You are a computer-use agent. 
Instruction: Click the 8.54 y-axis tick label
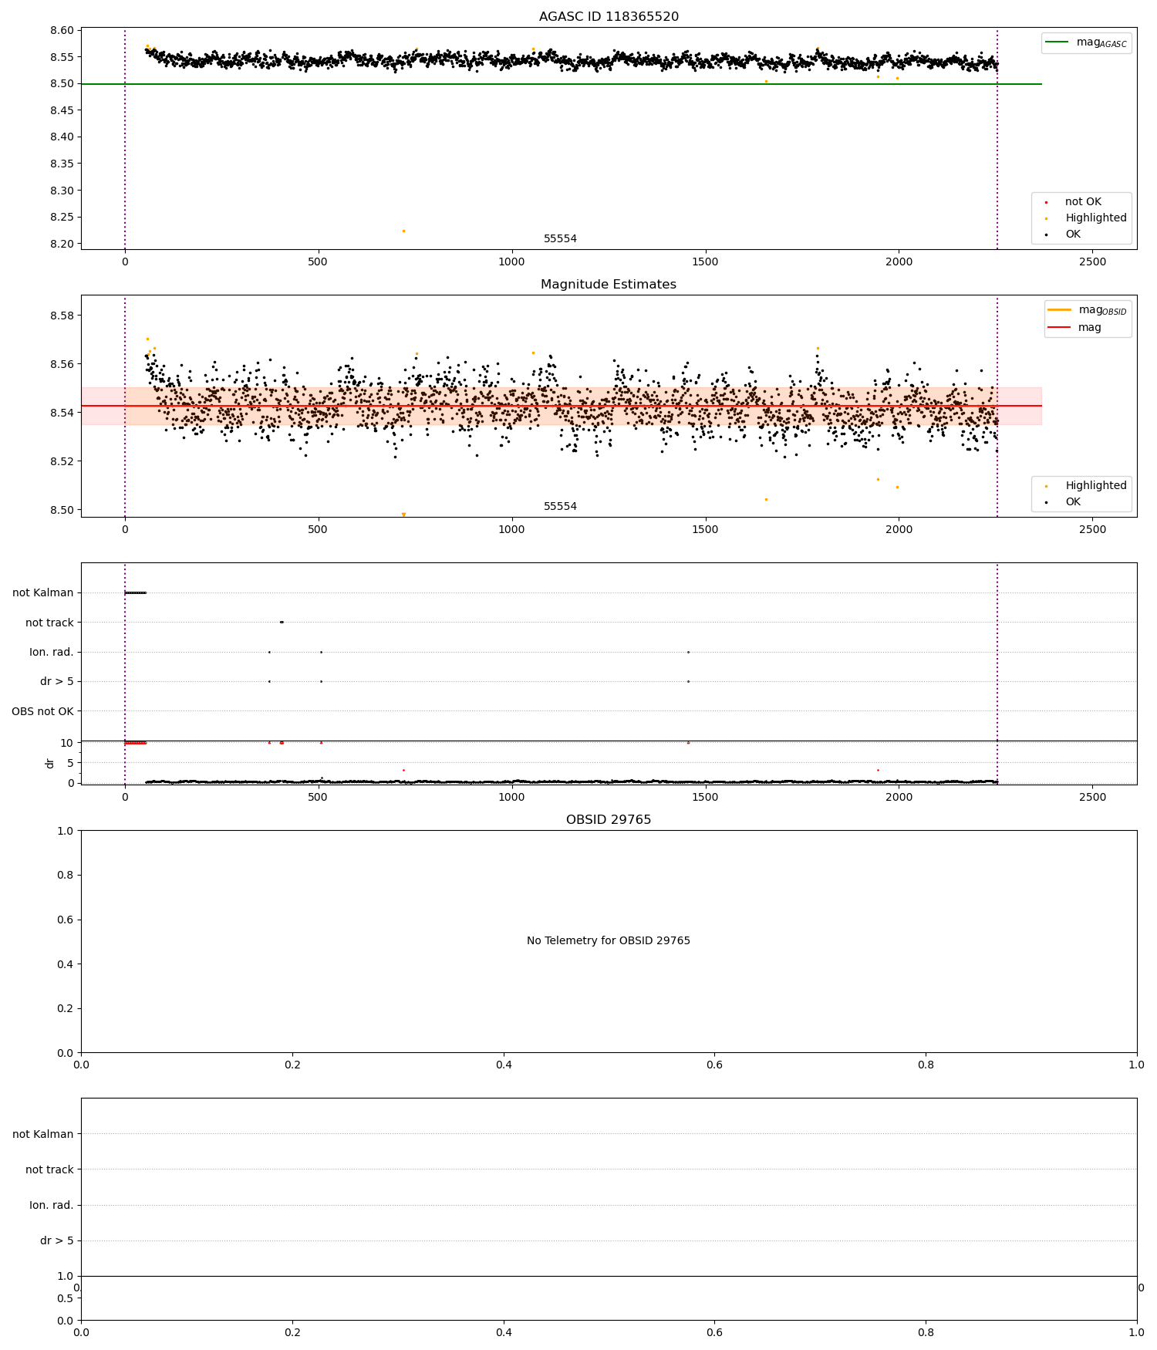[62, 413]
